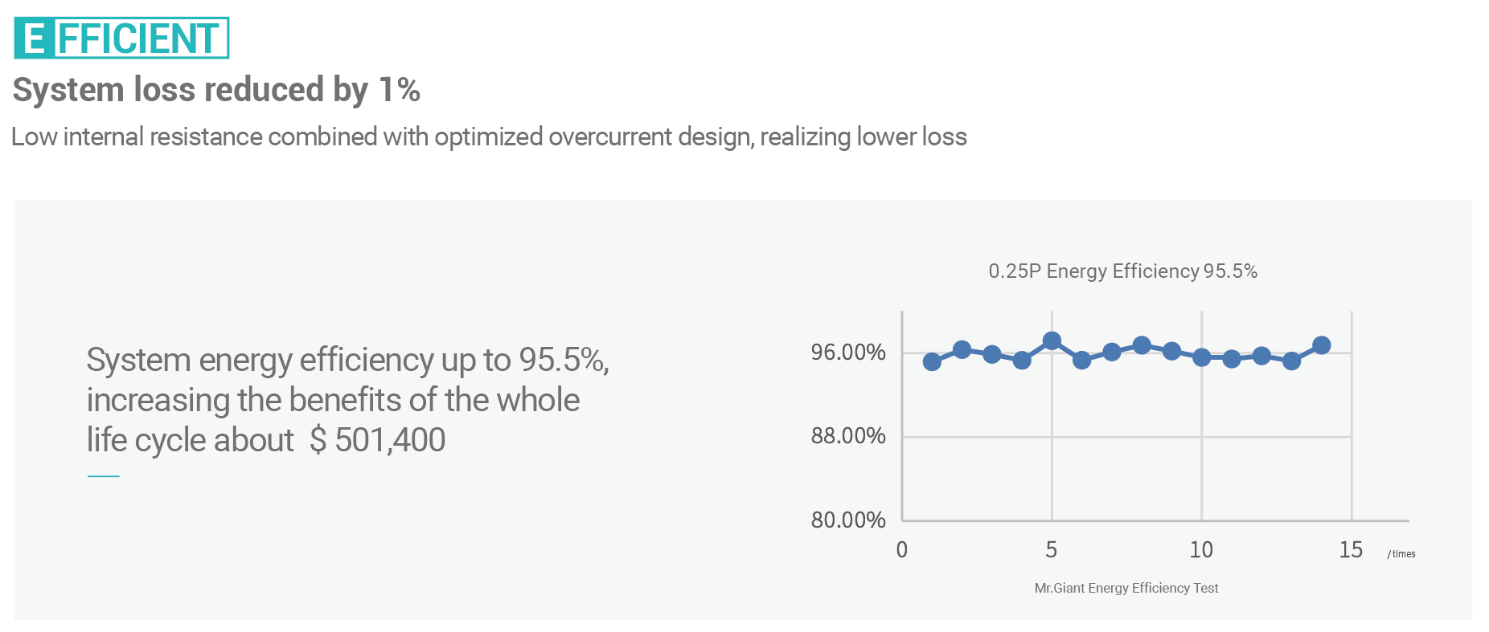
Task: Click the x-axis label 0
Action: pos(902,549)
